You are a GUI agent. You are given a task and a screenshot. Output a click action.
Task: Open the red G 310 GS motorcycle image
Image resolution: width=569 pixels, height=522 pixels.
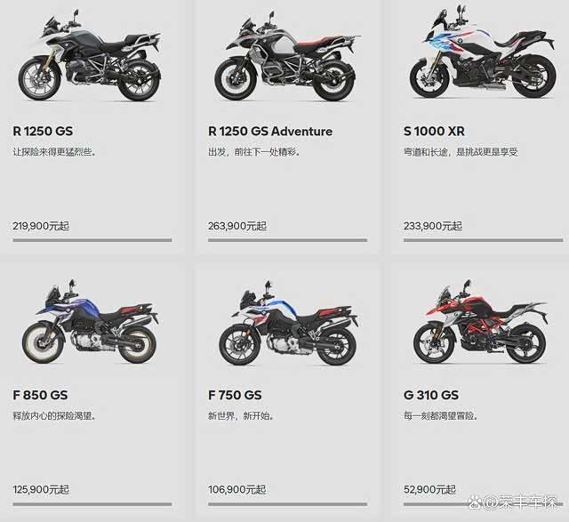pyautogui.click(x=480, y=322)
